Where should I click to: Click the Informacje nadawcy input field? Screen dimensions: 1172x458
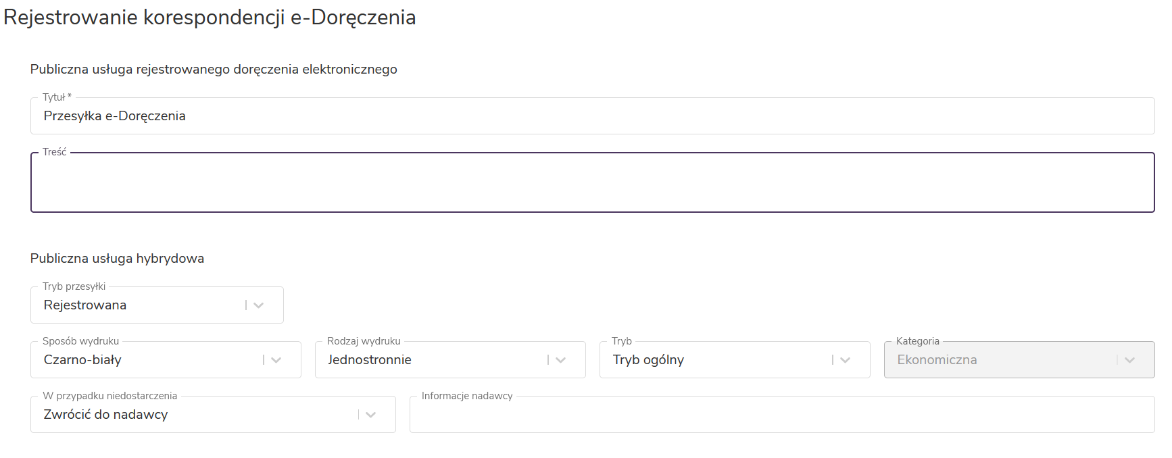click(x=781, y=416)
